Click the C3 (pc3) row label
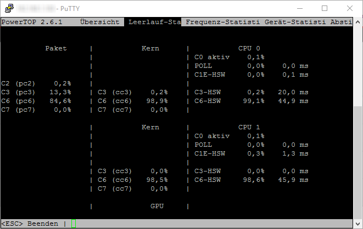Image resolution: width=363 pixels, height=229 pixels. click(x=18, y=92)
